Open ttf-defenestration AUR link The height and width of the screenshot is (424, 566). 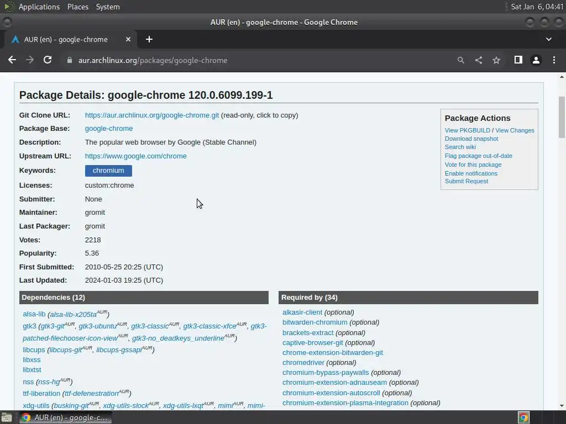tap(92, 393)
